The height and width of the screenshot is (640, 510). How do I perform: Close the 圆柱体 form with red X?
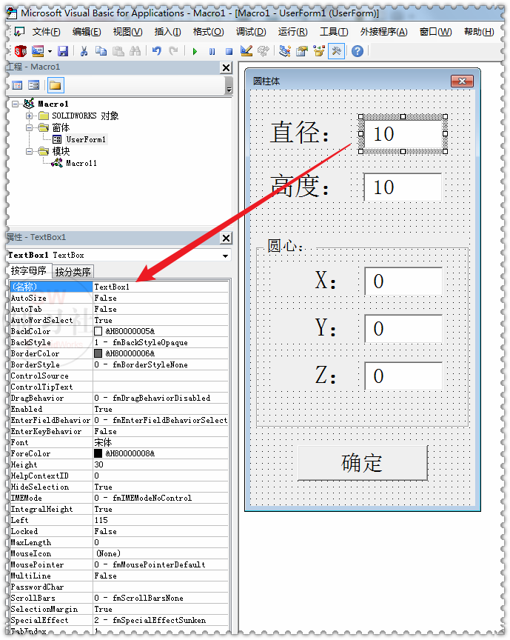(462, 81)
